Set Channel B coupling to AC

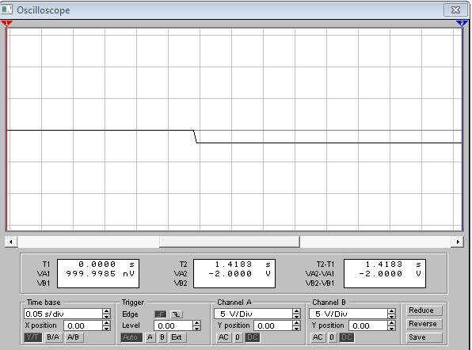tap(318, 337)
